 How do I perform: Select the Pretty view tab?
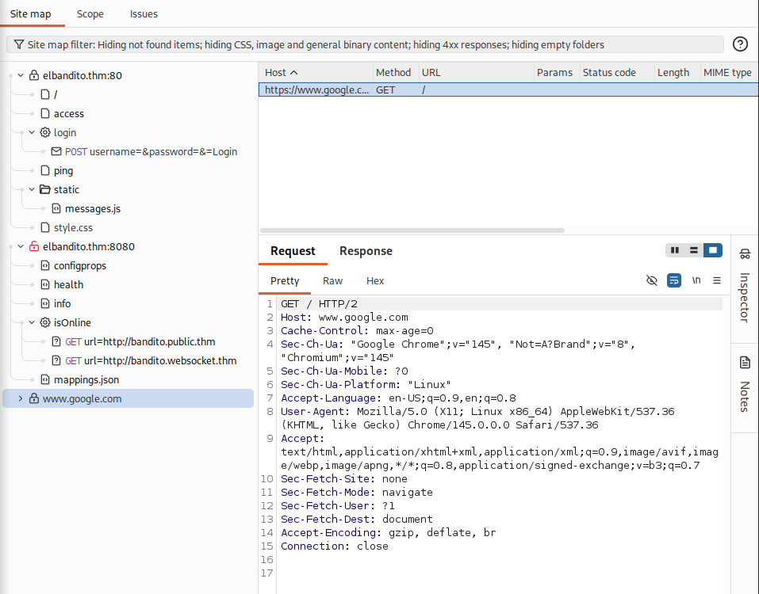click(285, 281)
